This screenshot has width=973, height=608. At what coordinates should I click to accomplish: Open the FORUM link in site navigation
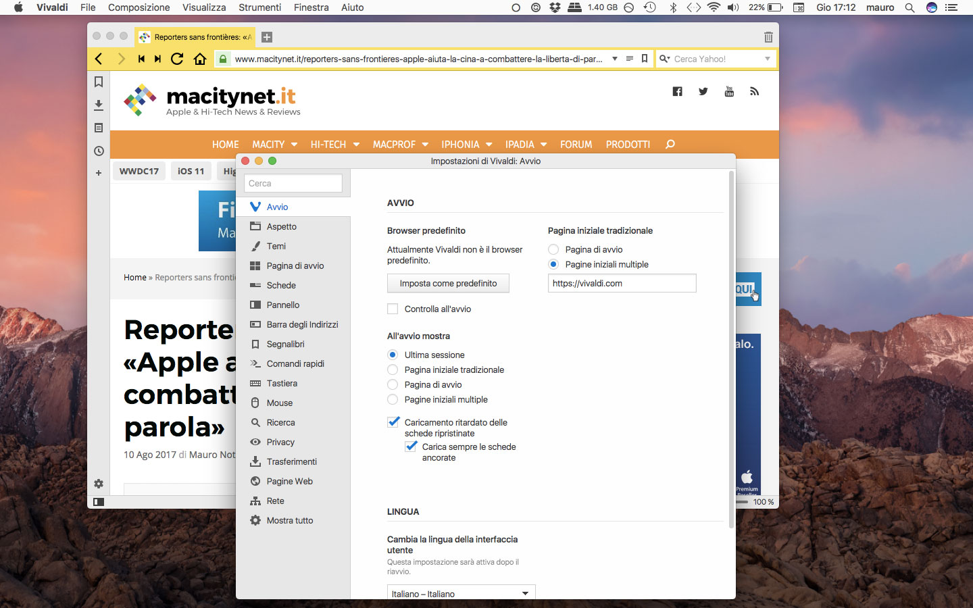click(x=576, y=144)
